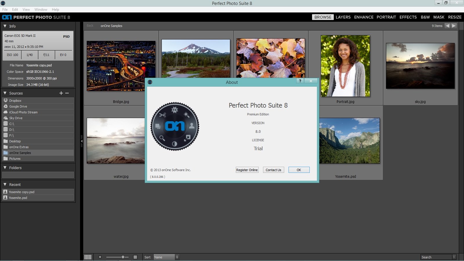Switch to the Enhance module
Viewport: 464px width, 261px height.
364,17
